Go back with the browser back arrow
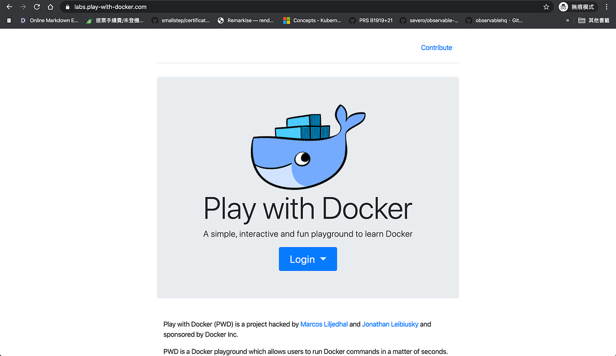Viewport: 616px width, 356px height. (9, 7)
